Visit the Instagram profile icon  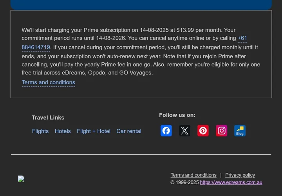pyautogui.click(x=222, y=131)
